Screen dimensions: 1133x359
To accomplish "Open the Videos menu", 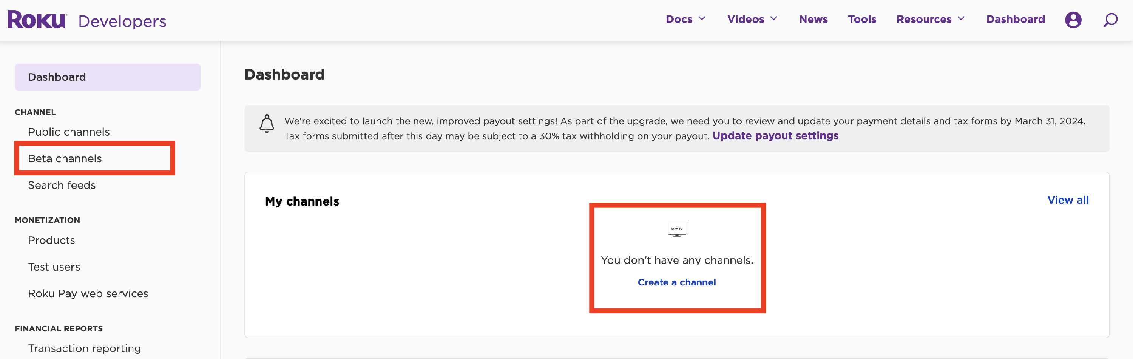I will click(x=746, y=19).
